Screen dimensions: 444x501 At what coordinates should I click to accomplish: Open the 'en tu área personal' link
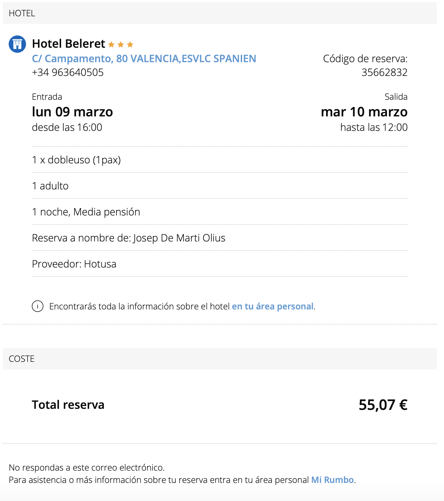(273, 306)
